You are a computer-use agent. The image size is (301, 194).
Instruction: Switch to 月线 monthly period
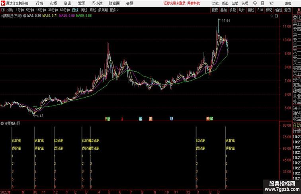[93, 10]
